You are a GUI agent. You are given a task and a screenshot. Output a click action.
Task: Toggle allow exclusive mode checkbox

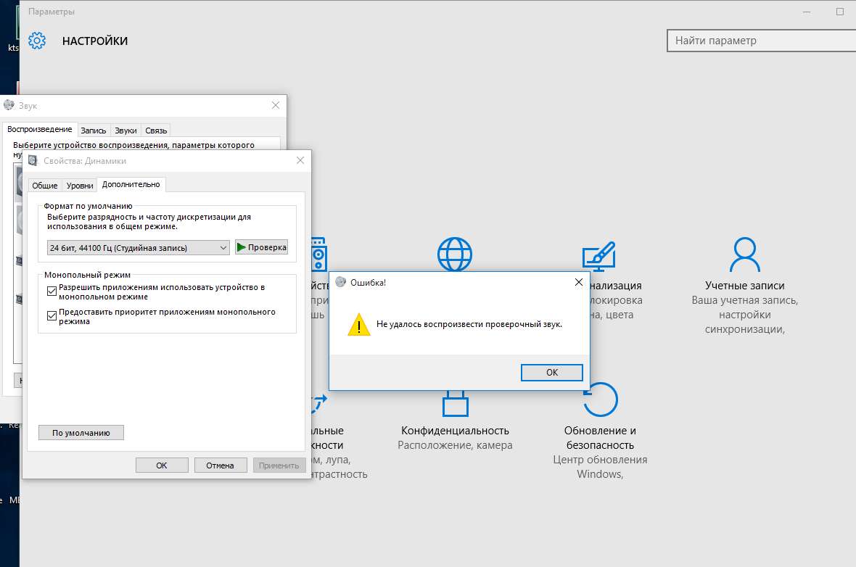tap(52, 291)
